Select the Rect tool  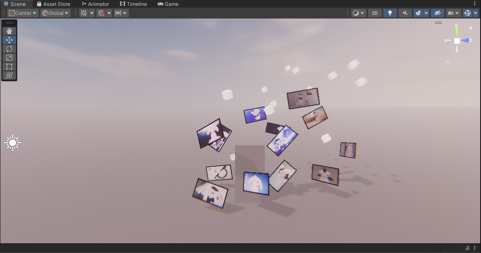9,67
